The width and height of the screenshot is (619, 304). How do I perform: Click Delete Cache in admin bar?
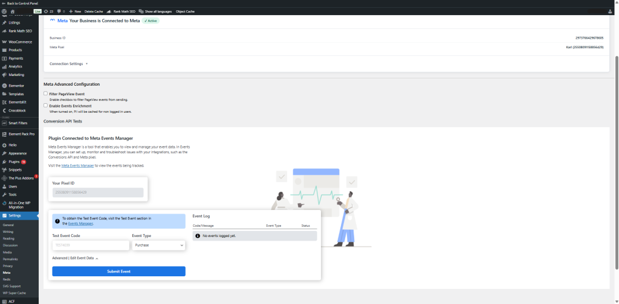(x=94, y=11)
